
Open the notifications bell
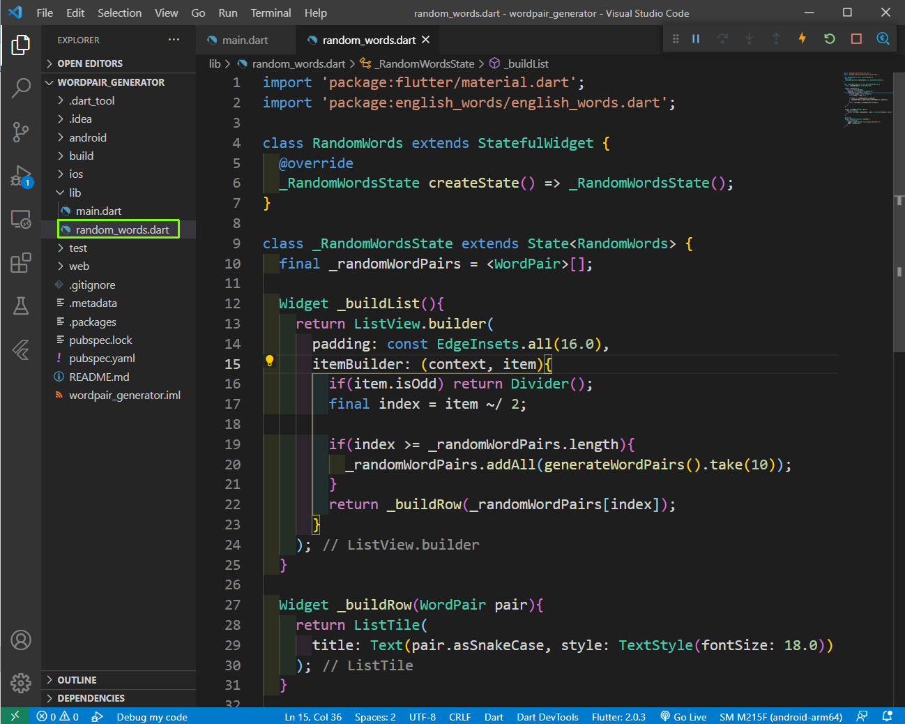click(888, 716)
